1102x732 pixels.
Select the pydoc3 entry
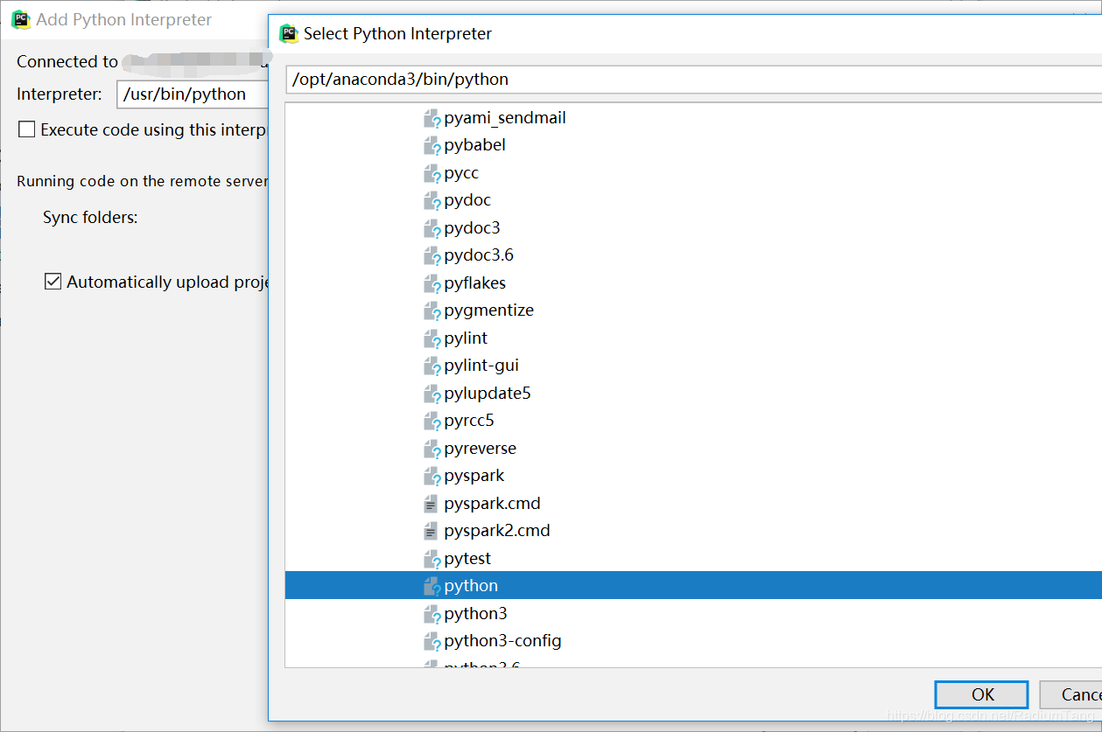472,228
